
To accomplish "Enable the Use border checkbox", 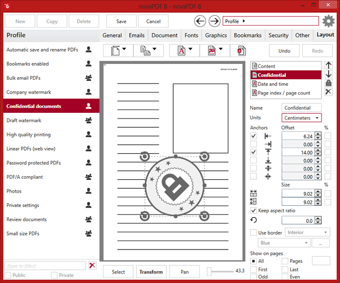I will (x=253, y=232).
